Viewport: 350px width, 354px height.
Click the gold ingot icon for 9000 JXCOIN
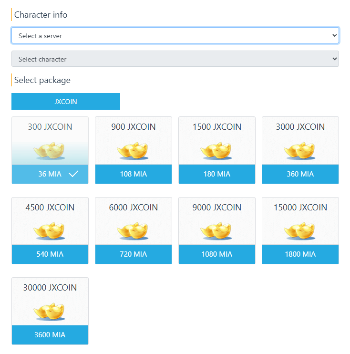[216, 231]
